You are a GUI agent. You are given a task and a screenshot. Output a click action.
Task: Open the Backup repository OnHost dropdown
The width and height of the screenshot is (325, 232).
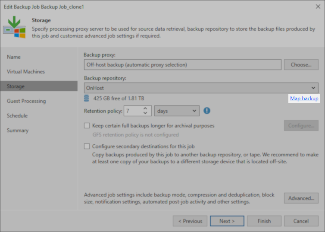tap(201, 88)
